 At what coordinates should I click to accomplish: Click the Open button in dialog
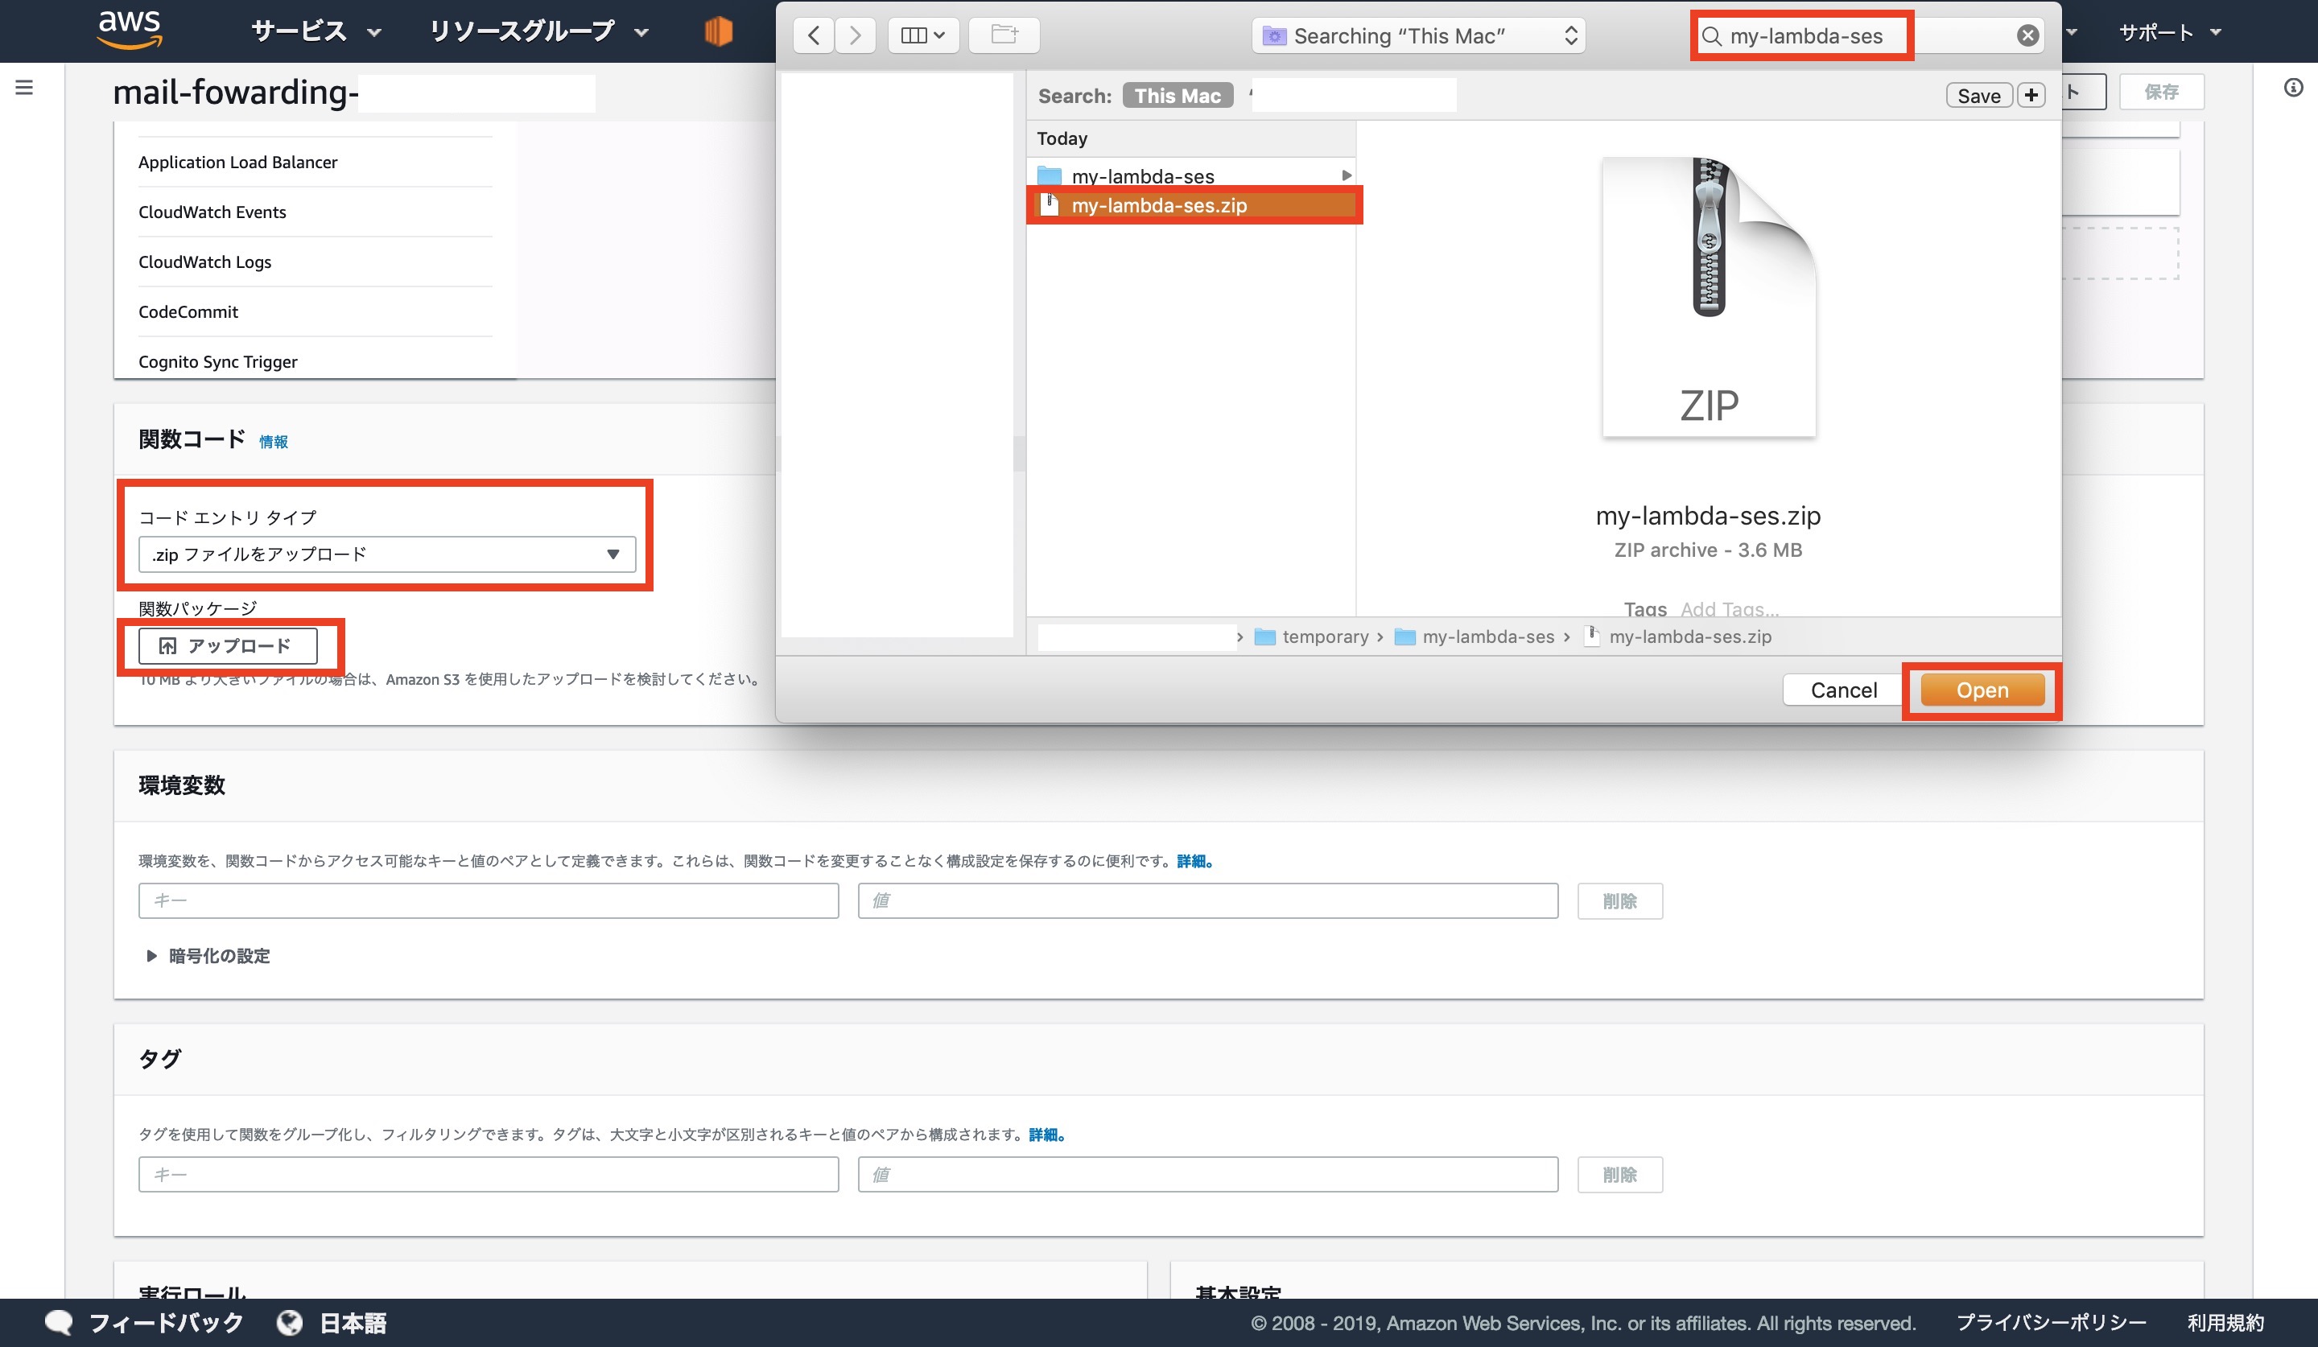tap(1982, 690)
